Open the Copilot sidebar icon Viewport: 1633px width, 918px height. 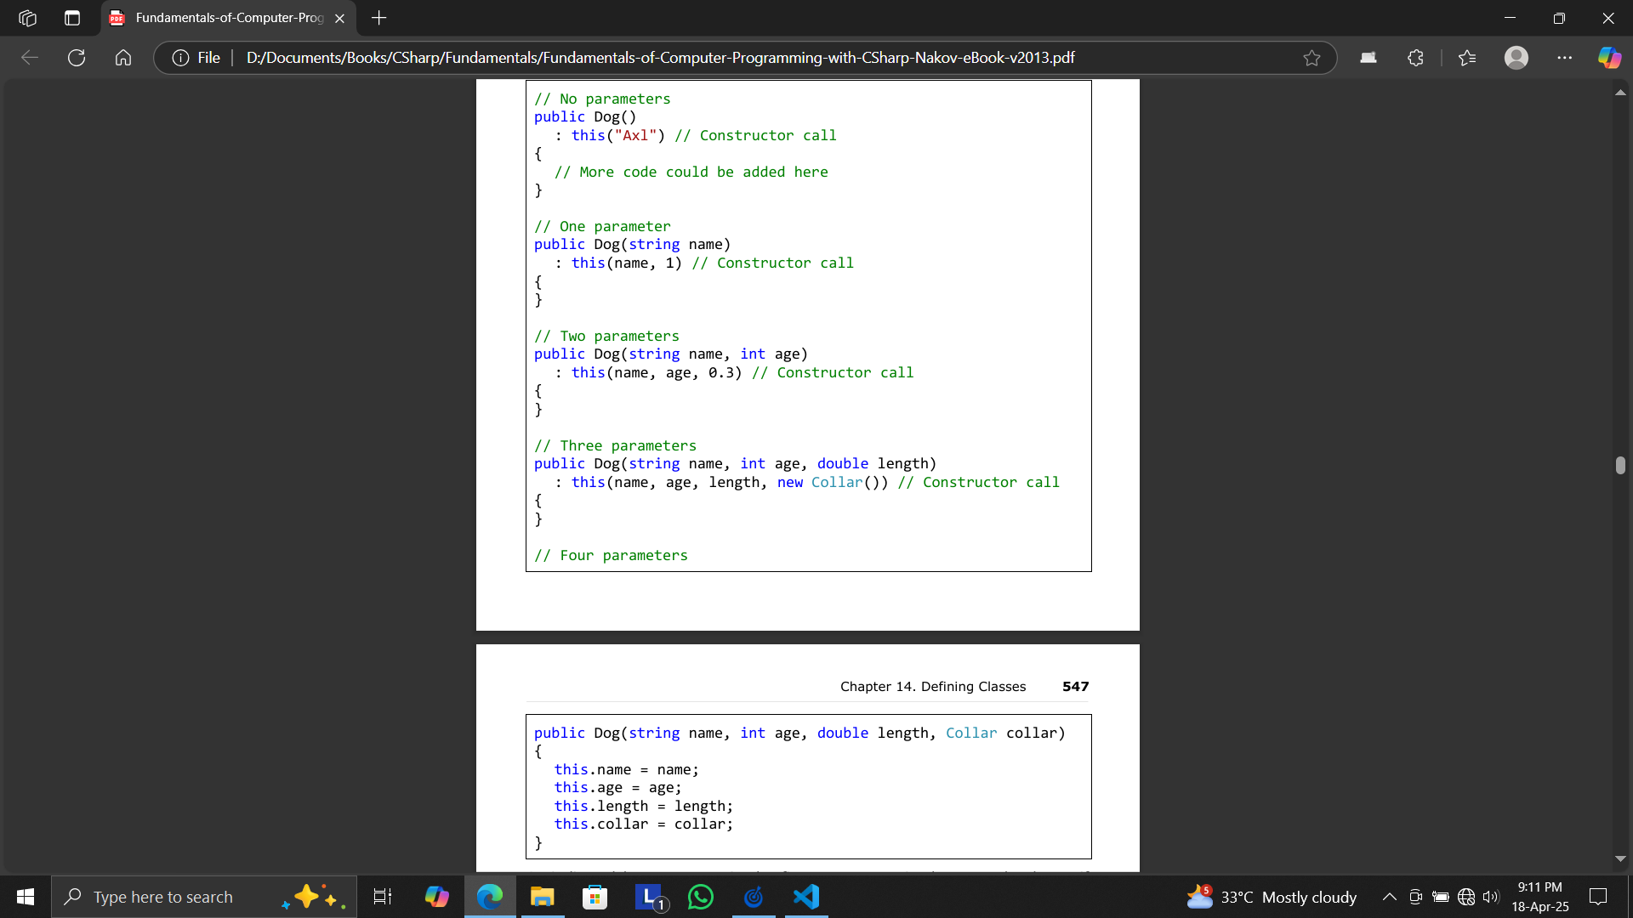tap(1609, 58)
